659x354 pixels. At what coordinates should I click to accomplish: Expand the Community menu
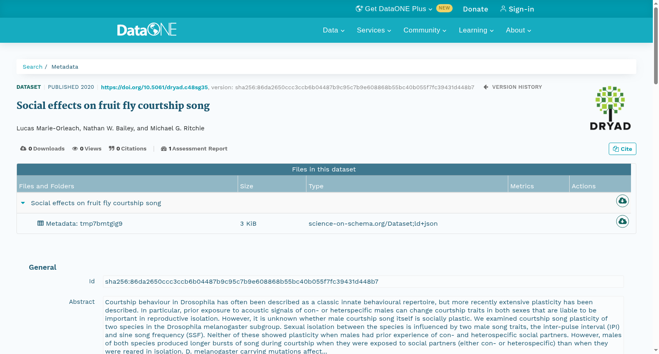(x=425, y=30)
